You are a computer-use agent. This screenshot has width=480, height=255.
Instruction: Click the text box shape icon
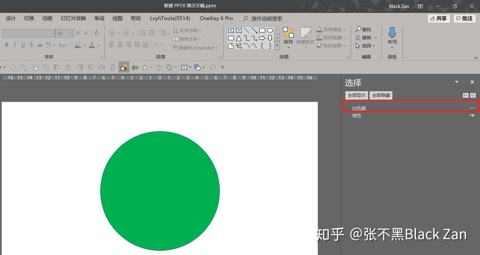click(231, 30)
